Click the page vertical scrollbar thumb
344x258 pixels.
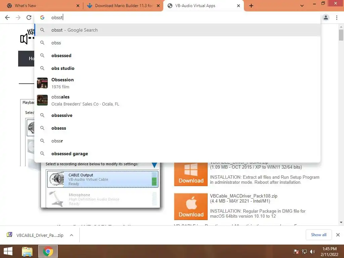point(341,35)
